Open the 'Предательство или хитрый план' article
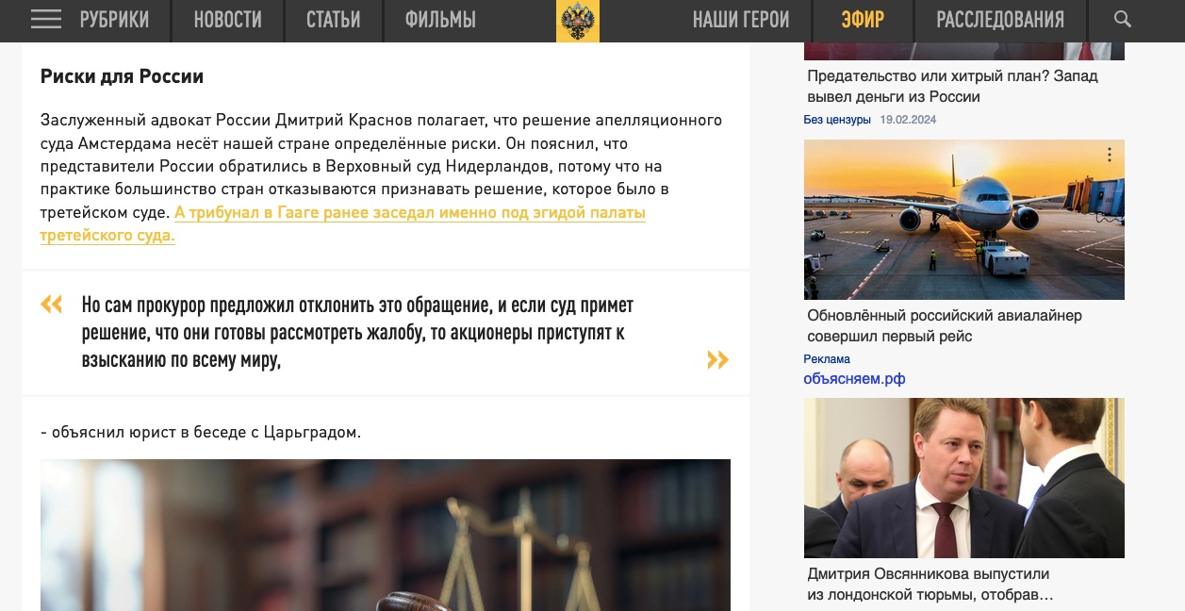 [x=952, y=87]
